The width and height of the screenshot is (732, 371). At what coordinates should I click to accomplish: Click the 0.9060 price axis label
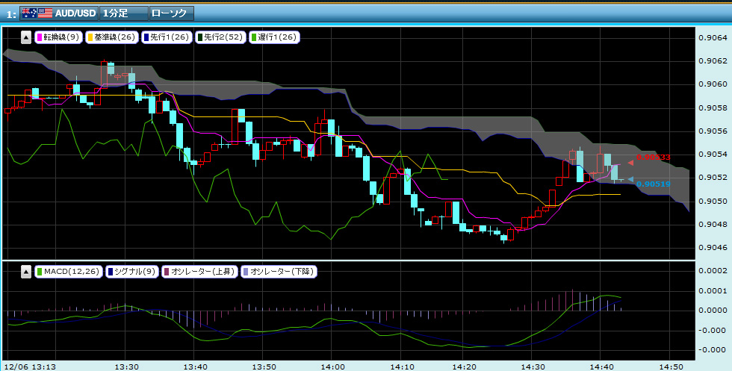pos(713,84)
